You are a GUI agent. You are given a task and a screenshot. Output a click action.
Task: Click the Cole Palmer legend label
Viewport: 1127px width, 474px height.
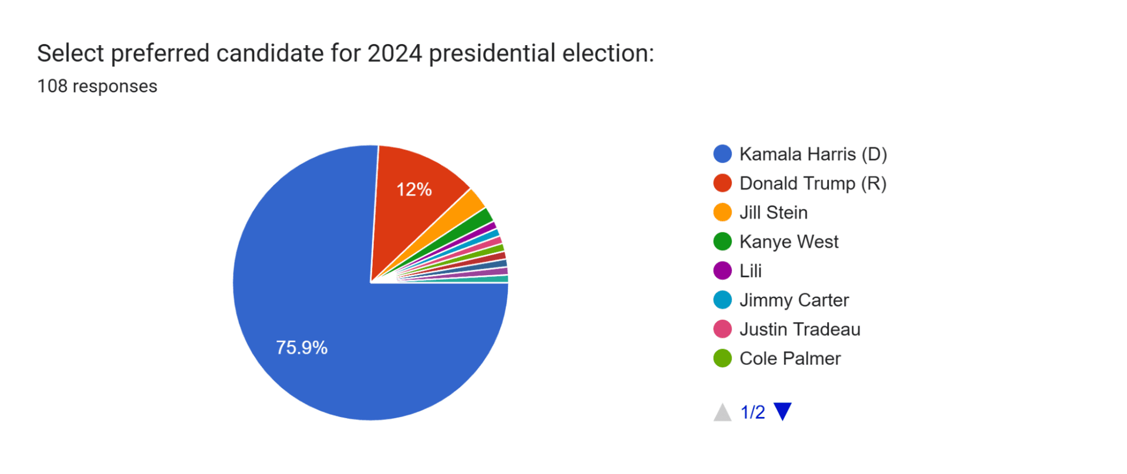click(790, 358)
